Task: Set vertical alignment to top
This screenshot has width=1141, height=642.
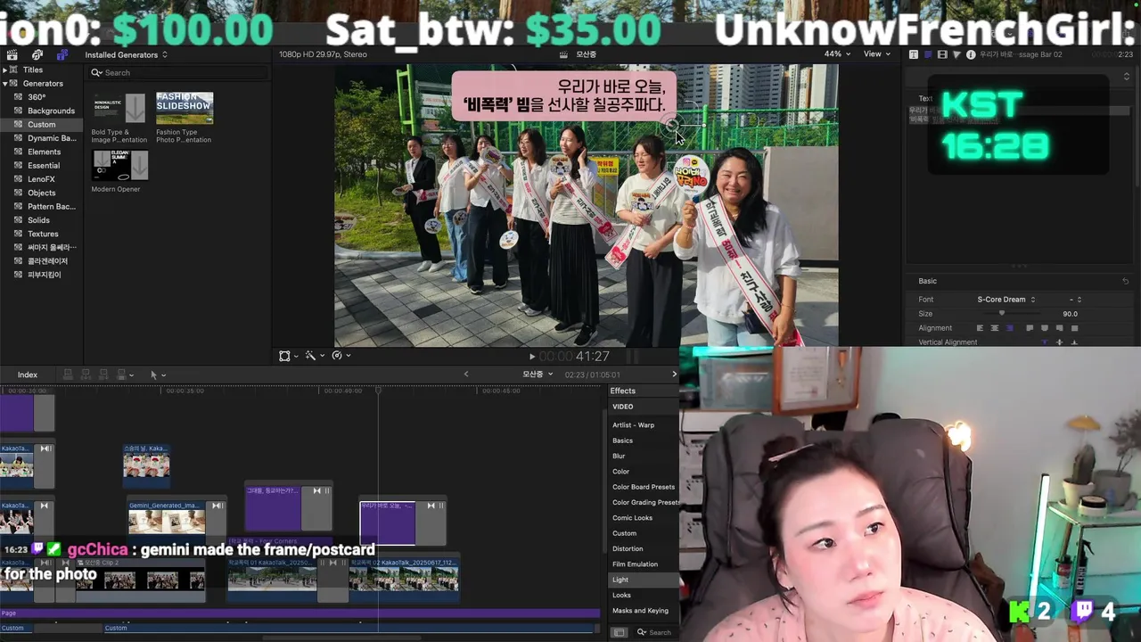Action: coord(1045,342)
